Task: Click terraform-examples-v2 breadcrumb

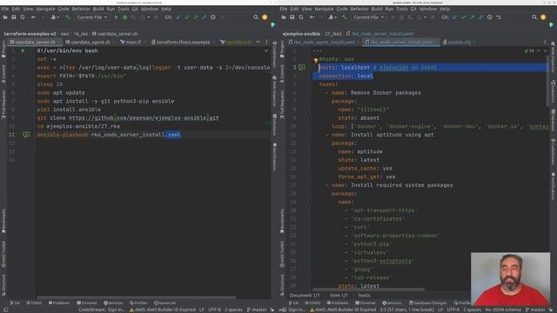Action: pos(30,34)
